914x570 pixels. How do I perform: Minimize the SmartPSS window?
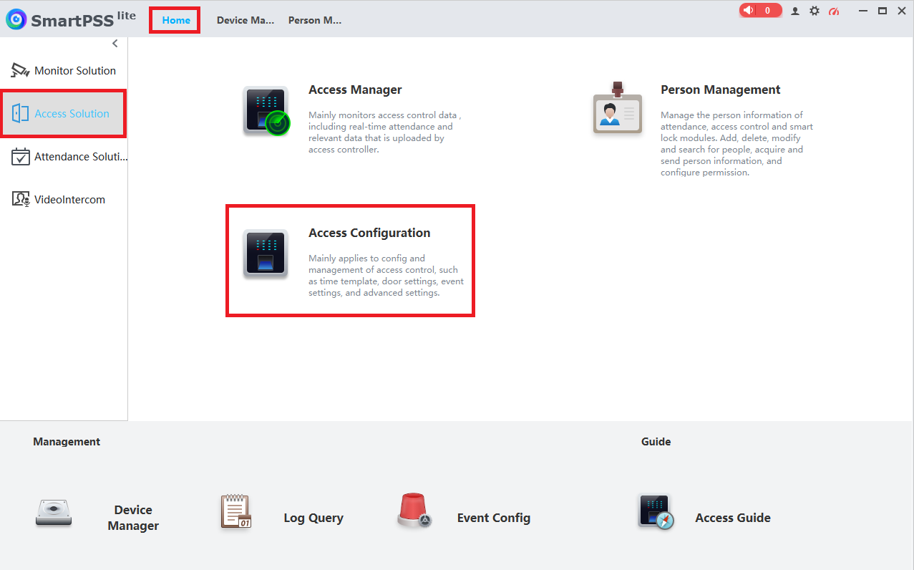[864, 11]
